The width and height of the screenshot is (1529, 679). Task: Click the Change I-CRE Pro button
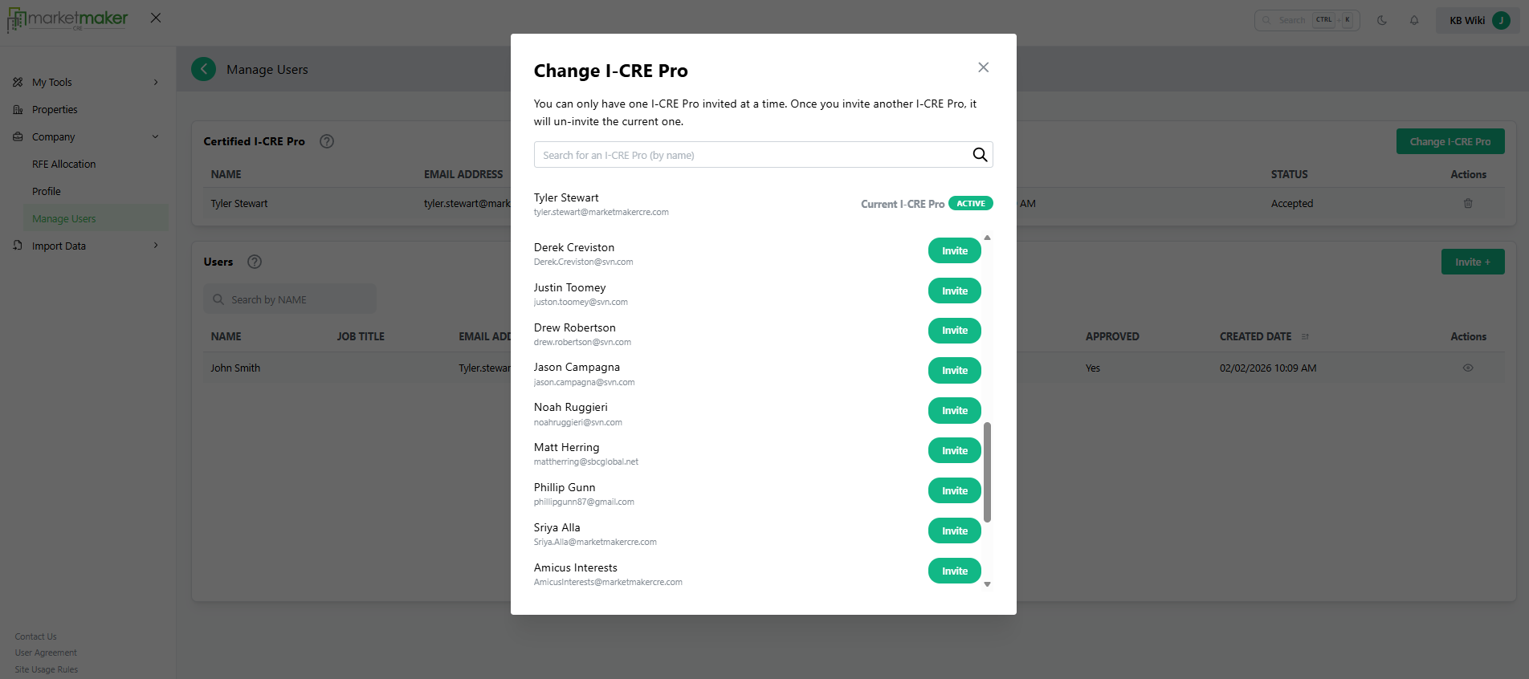[x=1450, y=141]
